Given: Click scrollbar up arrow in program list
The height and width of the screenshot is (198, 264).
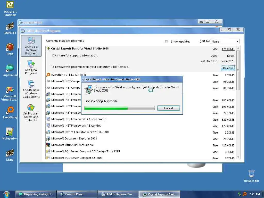Looking at the screenshot, I should [238, 48].
